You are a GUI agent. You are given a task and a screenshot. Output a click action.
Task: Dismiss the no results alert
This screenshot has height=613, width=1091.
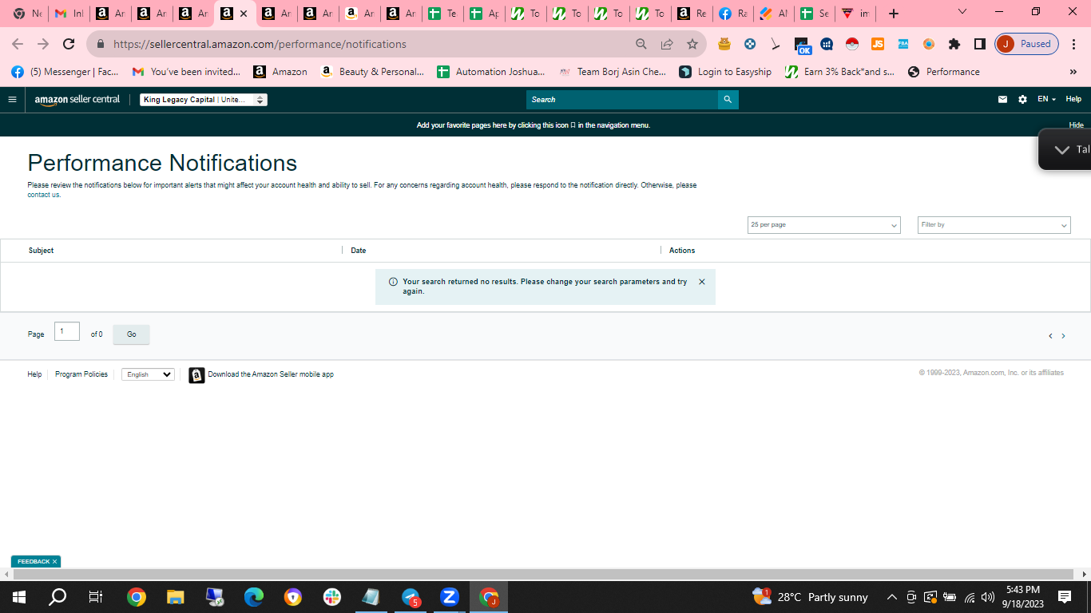[x=701, y=282]
